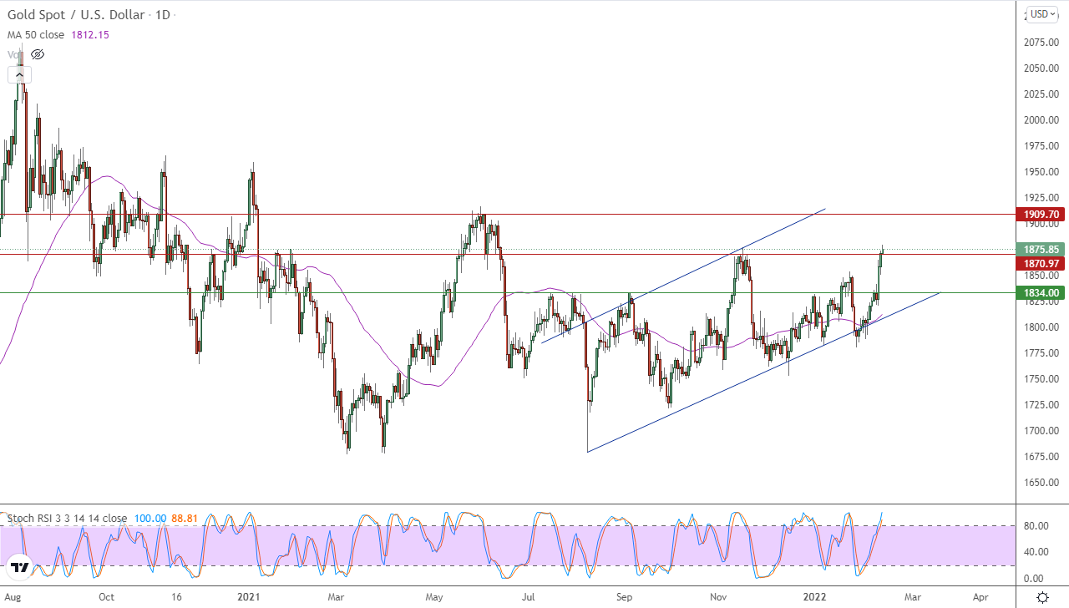Click the 40.00 Stoch RSI axis label

(1036, 551)
